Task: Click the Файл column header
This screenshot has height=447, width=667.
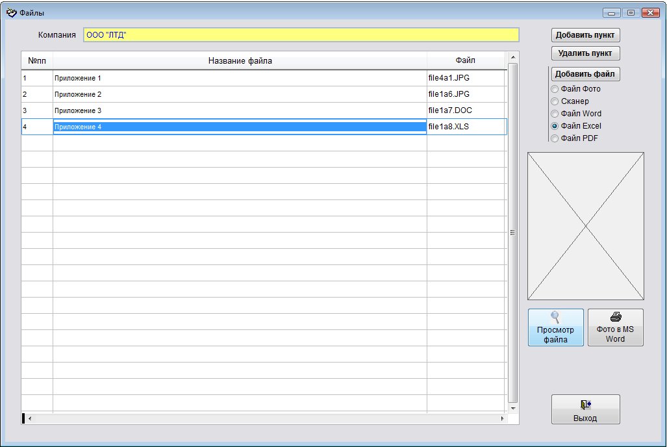Action: [466, 60]
